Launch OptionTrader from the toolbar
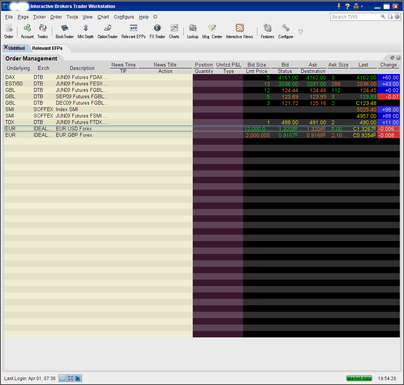 107,31
